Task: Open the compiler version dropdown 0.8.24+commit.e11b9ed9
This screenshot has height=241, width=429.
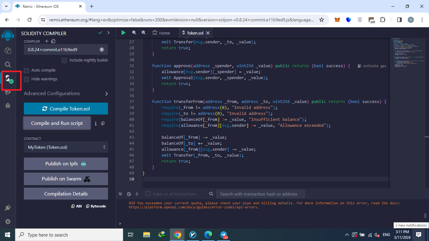Action: click(x=66, y=50)
